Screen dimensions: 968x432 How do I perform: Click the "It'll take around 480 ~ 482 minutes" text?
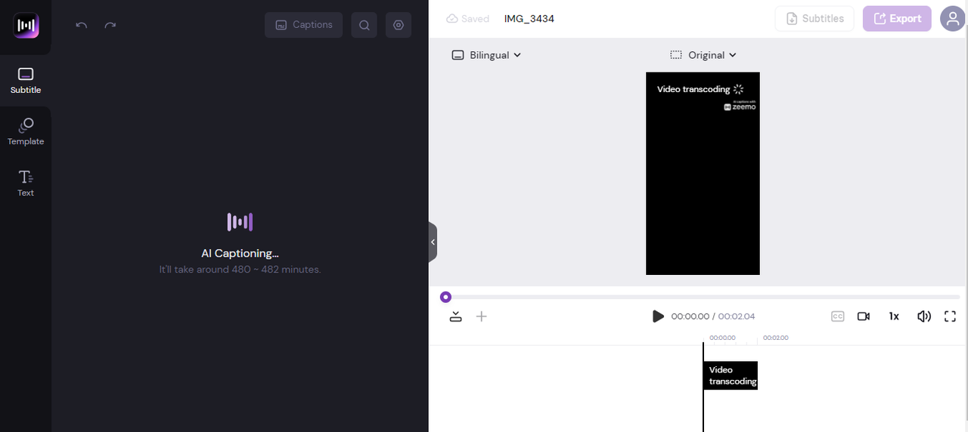[x=240, y=270]
